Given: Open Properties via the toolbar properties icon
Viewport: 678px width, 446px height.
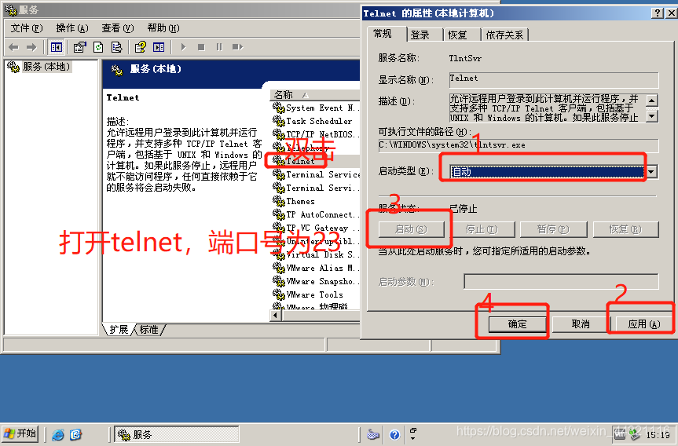Looking at the screenshot, I should pyautogui.click(x=79, y=47).
